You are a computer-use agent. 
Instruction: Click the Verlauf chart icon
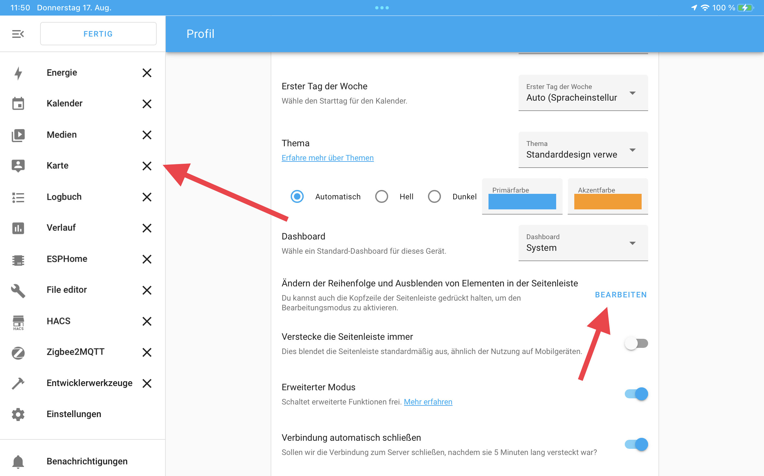[x=18, y=228]
